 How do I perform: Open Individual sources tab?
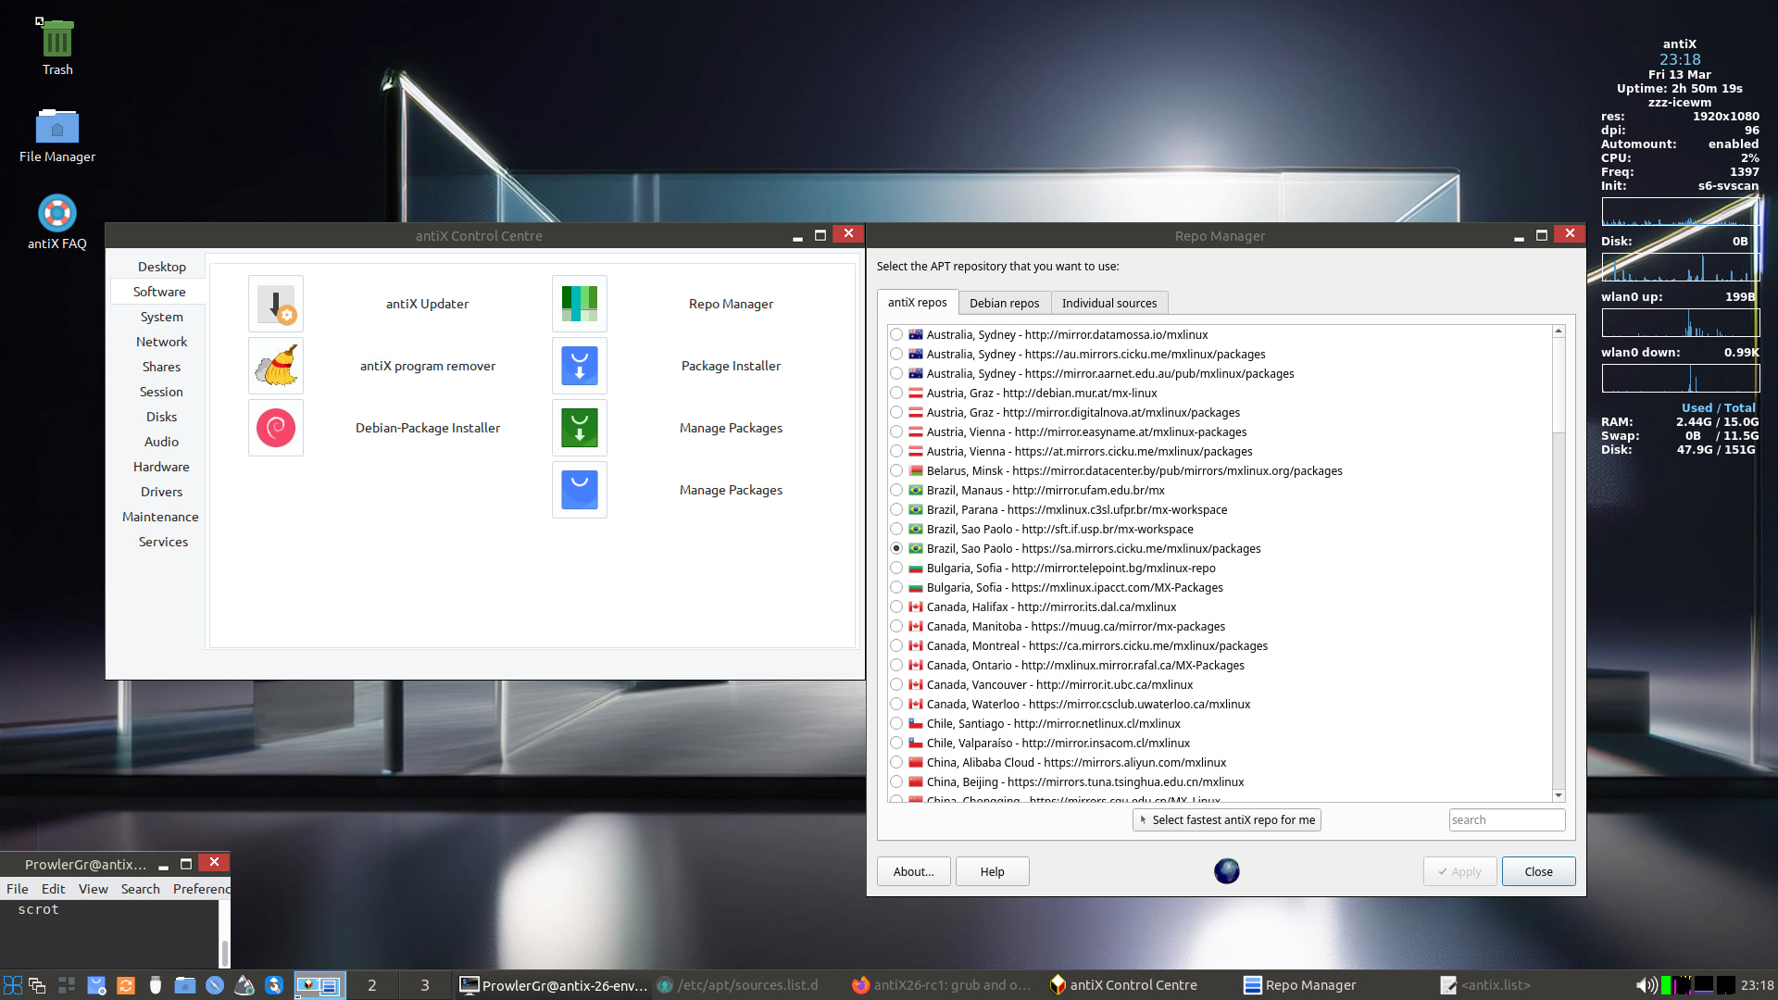click(x=1108, y=303)
